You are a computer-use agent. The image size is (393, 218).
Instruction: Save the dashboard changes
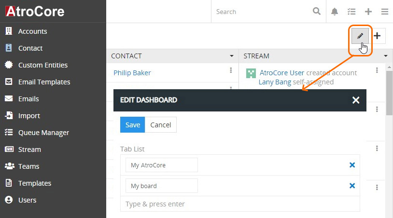click(x=133, y=124)
